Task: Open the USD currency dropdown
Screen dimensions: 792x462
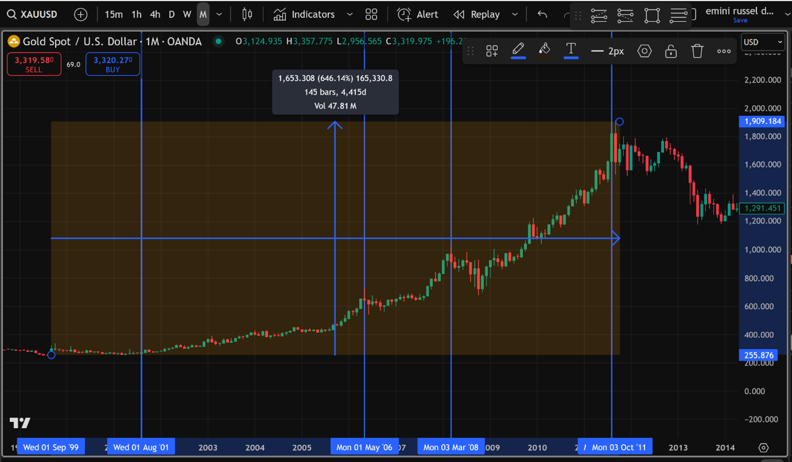Action: [763, 42]
